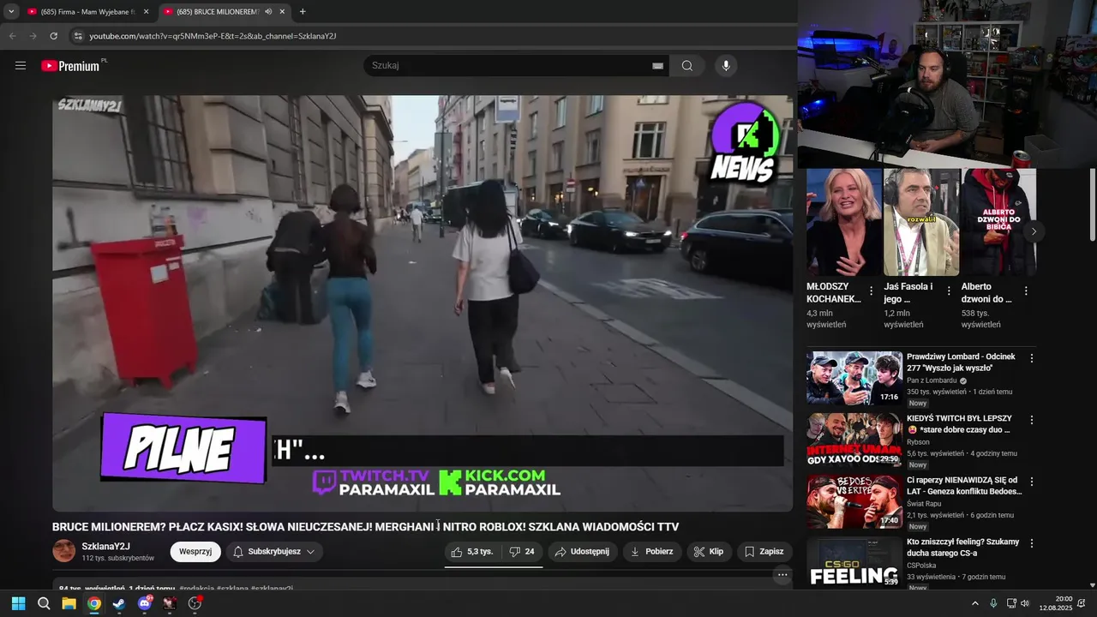Viewport: 1097px width, 617px height.
Task: Open options menu for Jaś Fasola short
Action: [949, 291]
